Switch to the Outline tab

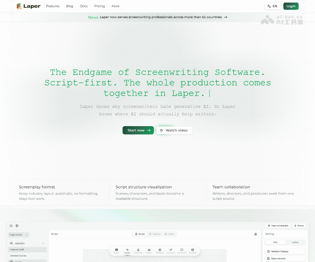coord(155,234)
